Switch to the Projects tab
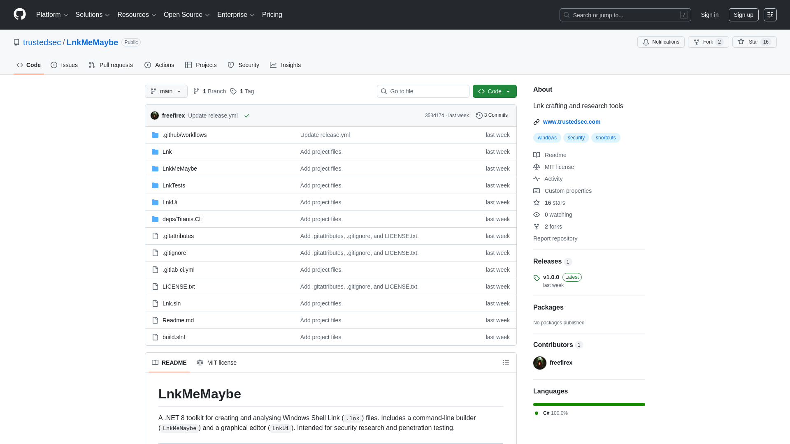Viewport: 790px width, 444px height. [201, 65]
